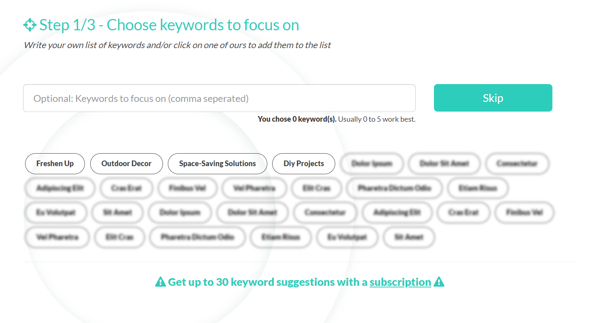Image resolution: width=607 pixels, height=323 pixels.
Task: Click the blurred Adipiscing Elit chip in second row
Action: [60, 188]
